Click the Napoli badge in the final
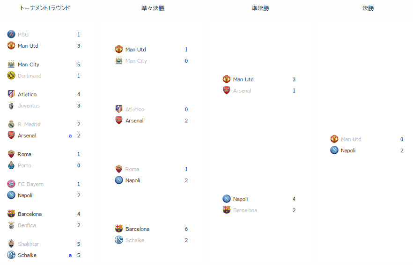 [334, 150]
